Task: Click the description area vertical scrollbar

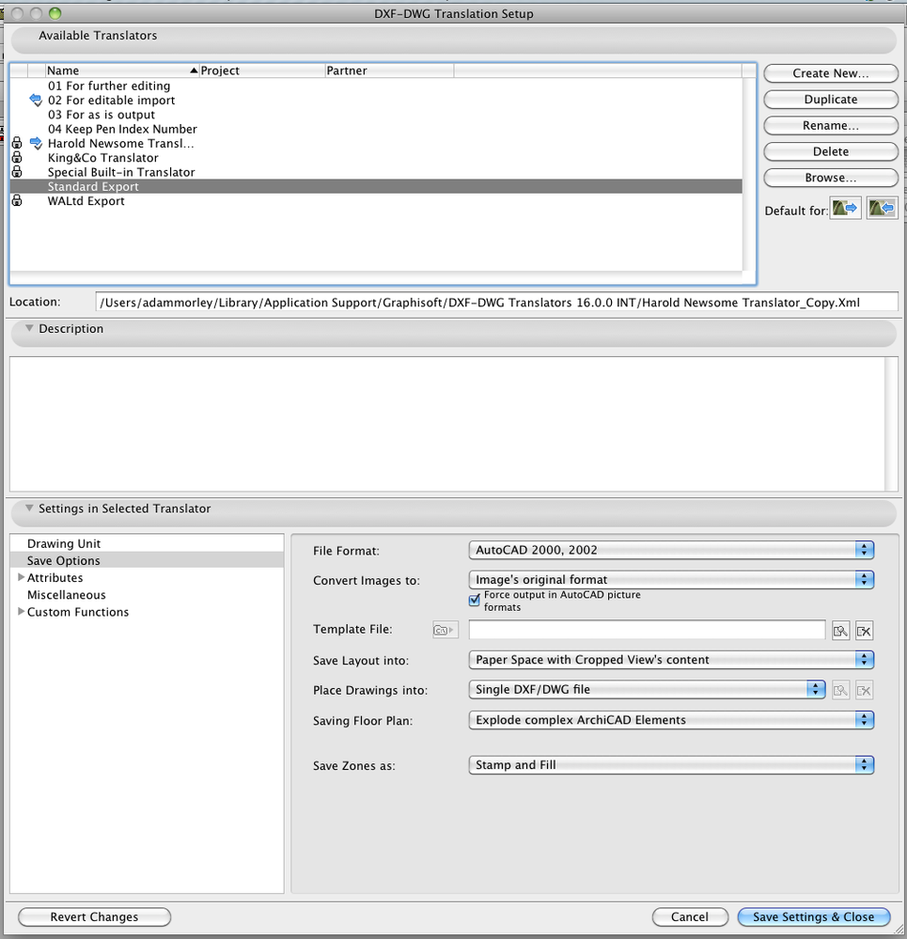Action: [891, 424]
